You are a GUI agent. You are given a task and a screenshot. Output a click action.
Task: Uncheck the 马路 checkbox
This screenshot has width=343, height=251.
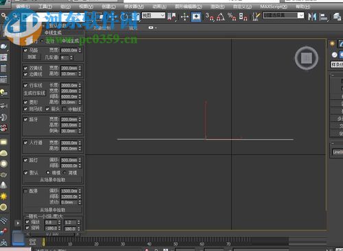coord(25,50)
